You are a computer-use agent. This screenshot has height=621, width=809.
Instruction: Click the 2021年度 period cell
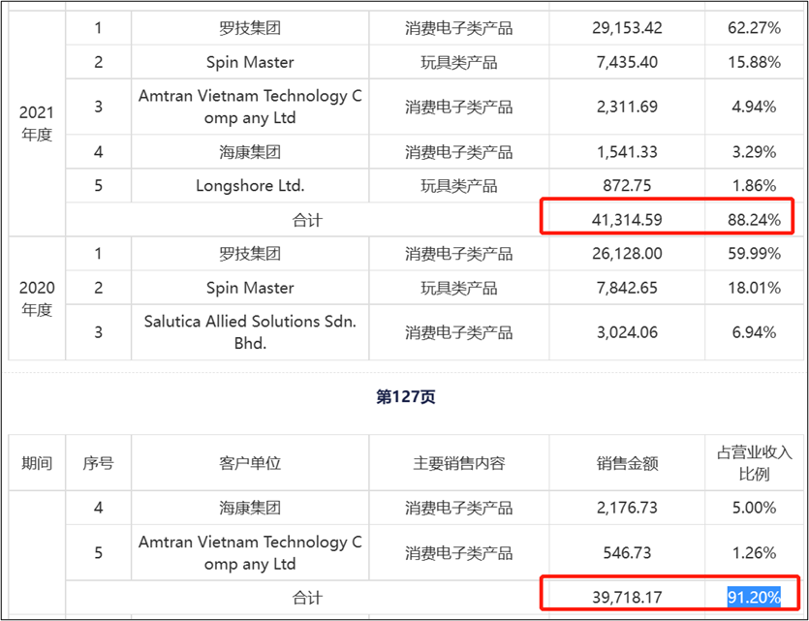coord(37,123)
